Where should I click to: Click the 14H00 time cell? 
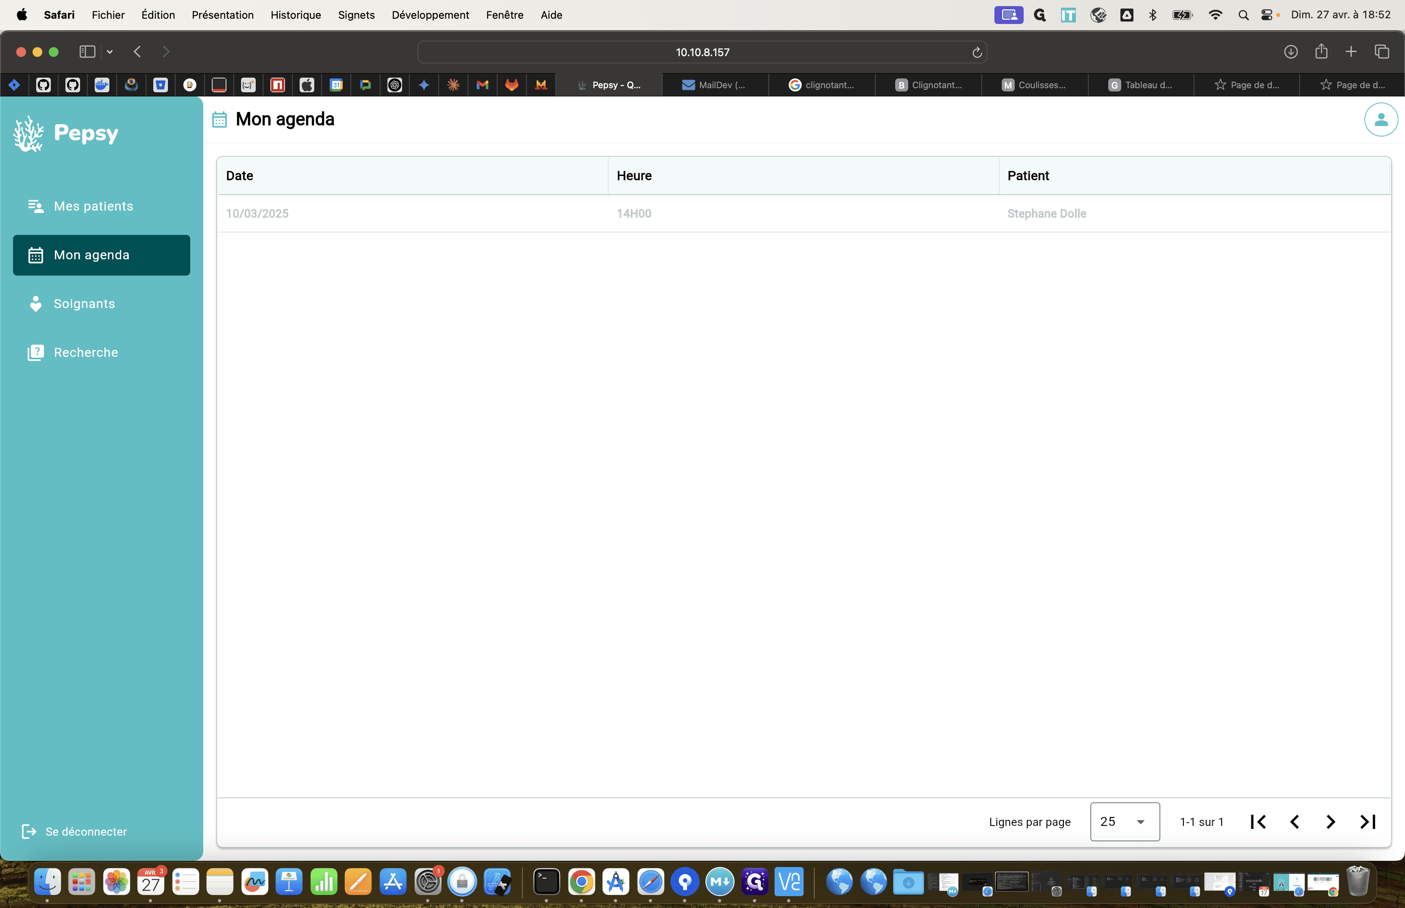pyautogui.click(x=634, y=213)
